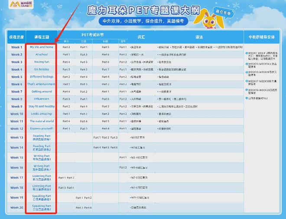The image size is (286, 219).
Task: Click the Week 1 cell
Action: click(x=16, y=47)
